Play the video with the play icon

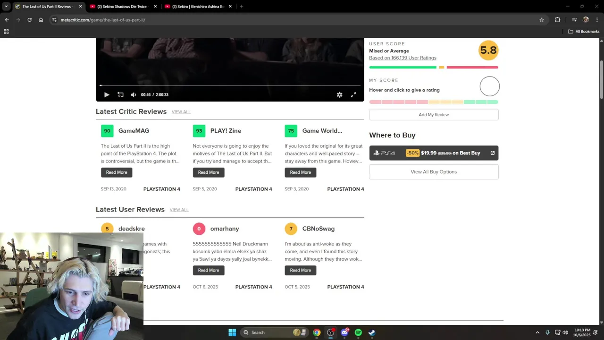pyautogui.click(x=107, y=94)
